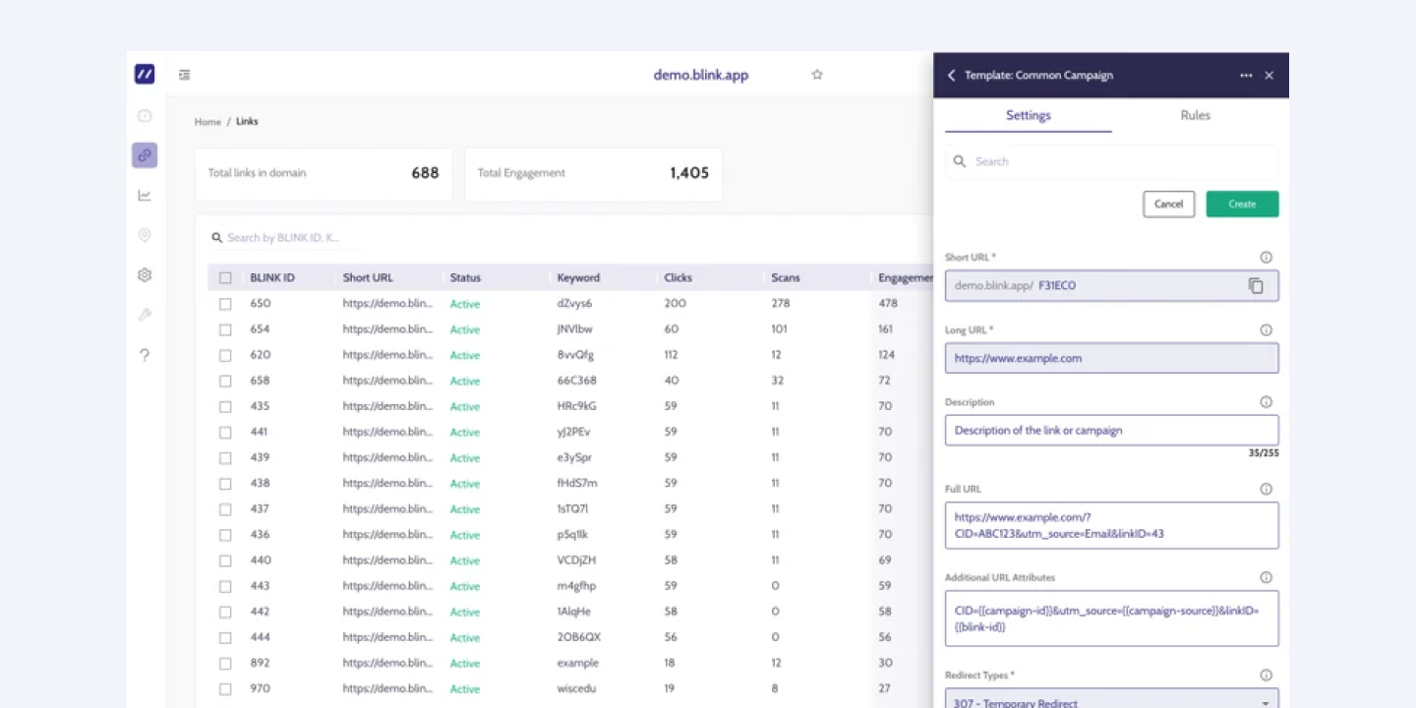Select the Settings tab
Screen dimensions: 1416x708
(1028, 116)
